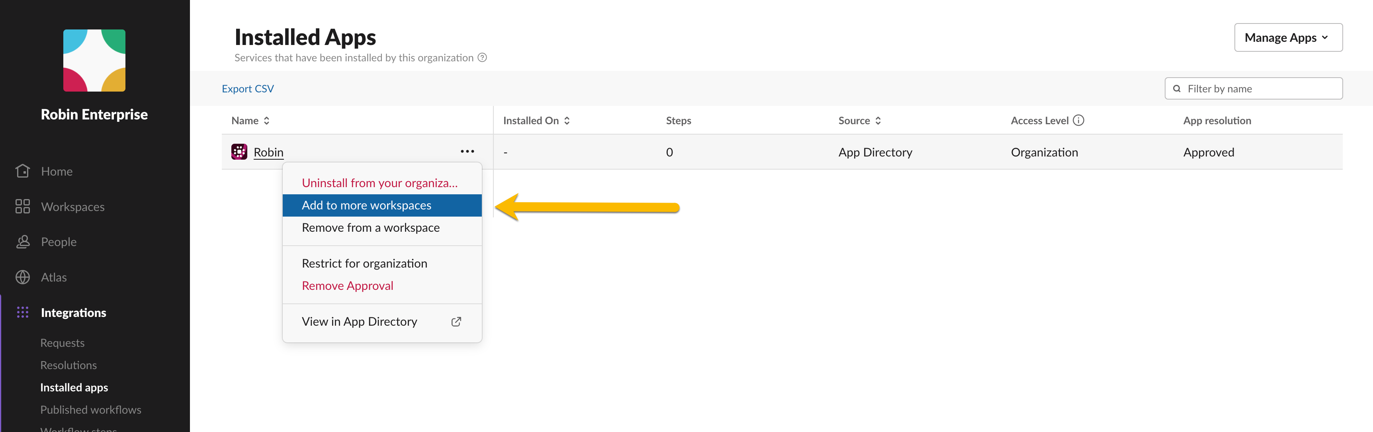Open the Home section in the sidebar
The height and width of the screenshot is (432, 1373).
coord(23,170)
